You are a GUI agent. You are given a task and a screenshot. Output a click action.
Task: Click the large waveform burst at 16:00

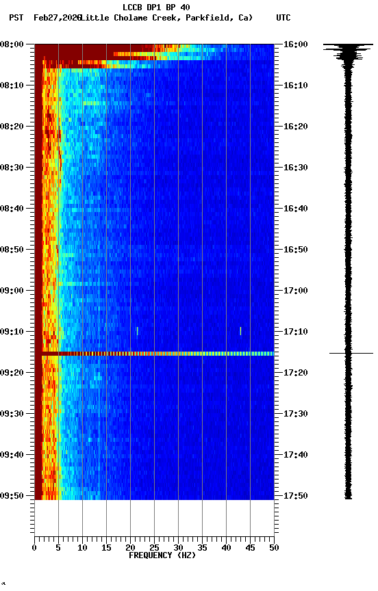point(348,53)
